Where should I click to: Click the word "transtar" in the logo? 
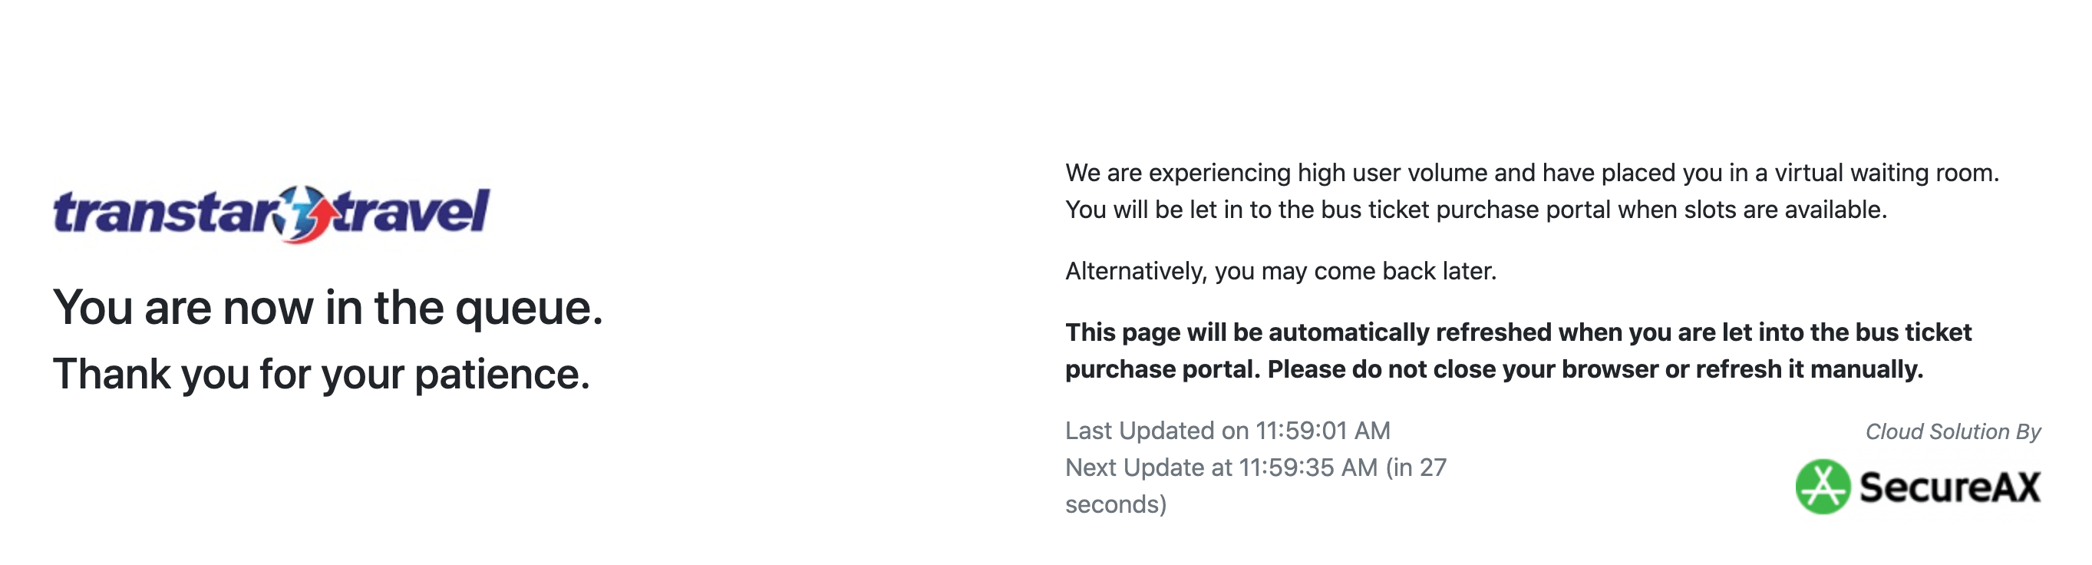pos(166,213)
